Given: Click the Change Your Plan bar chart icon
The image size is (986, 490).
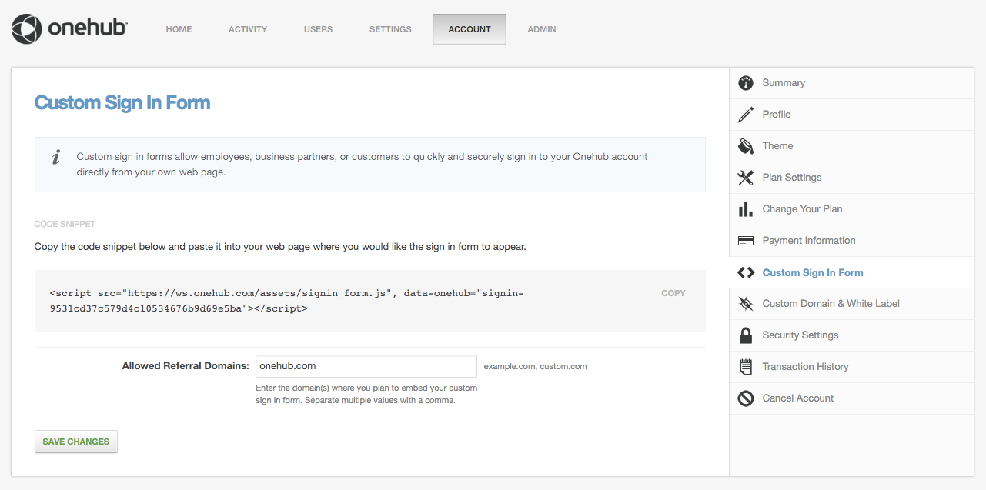Looking at the screenshot, I should tap(745, 209).
